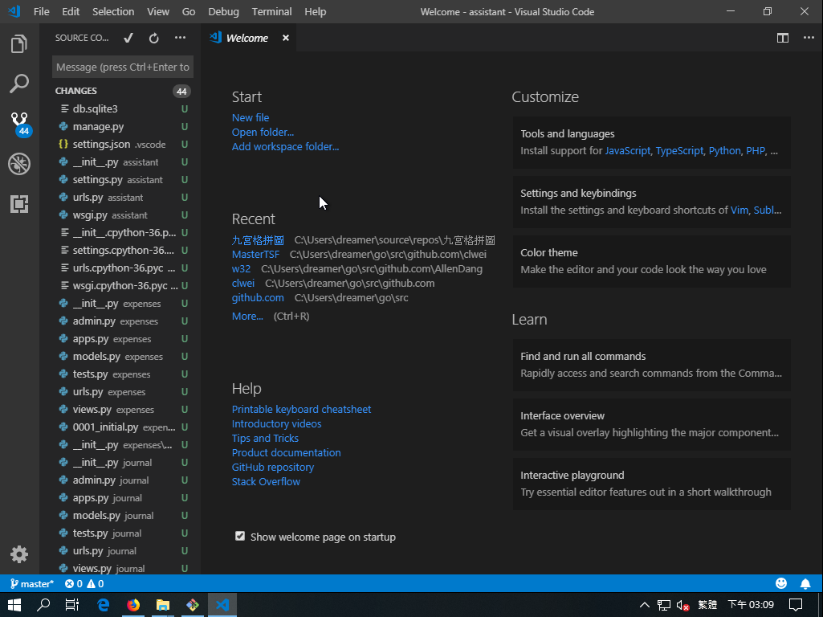Screen dimensions: 823x617
Task: Open the Debug view in activity bar
Action: point(19,164)
